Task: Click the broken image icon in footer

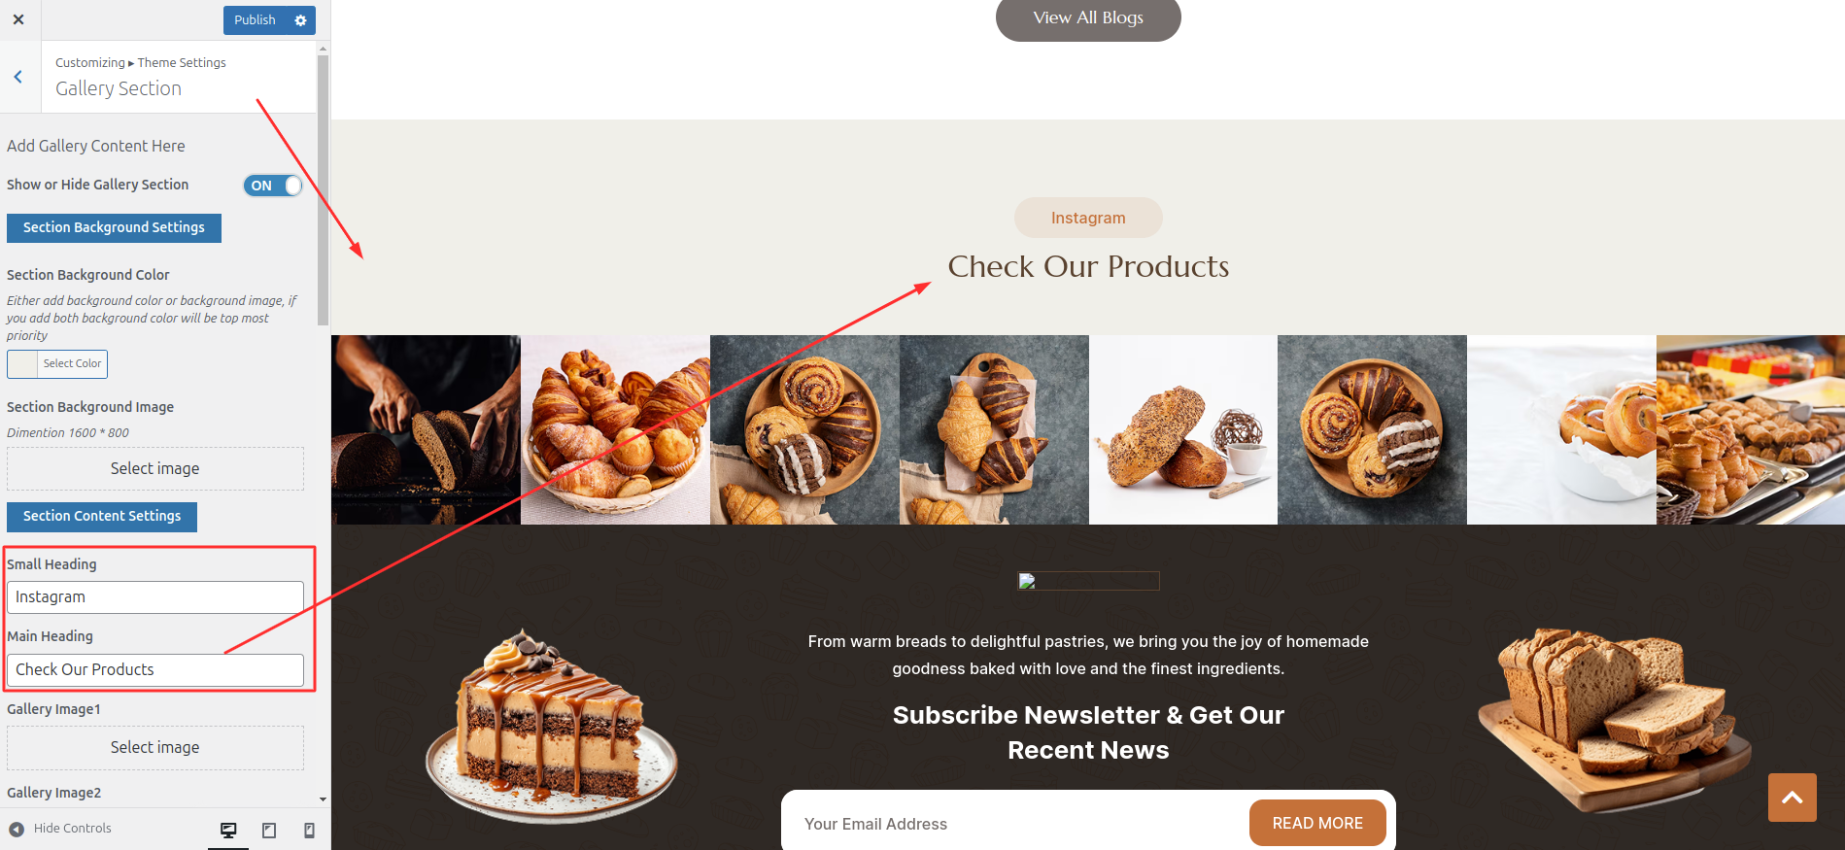Action: point(1027,581)
